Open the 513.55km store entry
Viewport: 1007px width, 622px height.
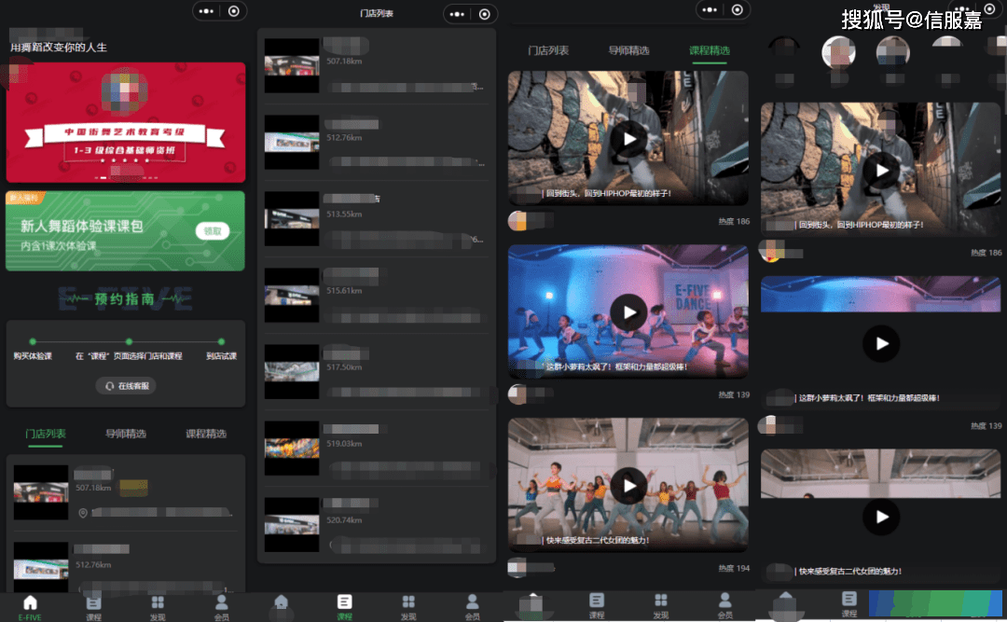pyautogui.click(x=377, y=218)
